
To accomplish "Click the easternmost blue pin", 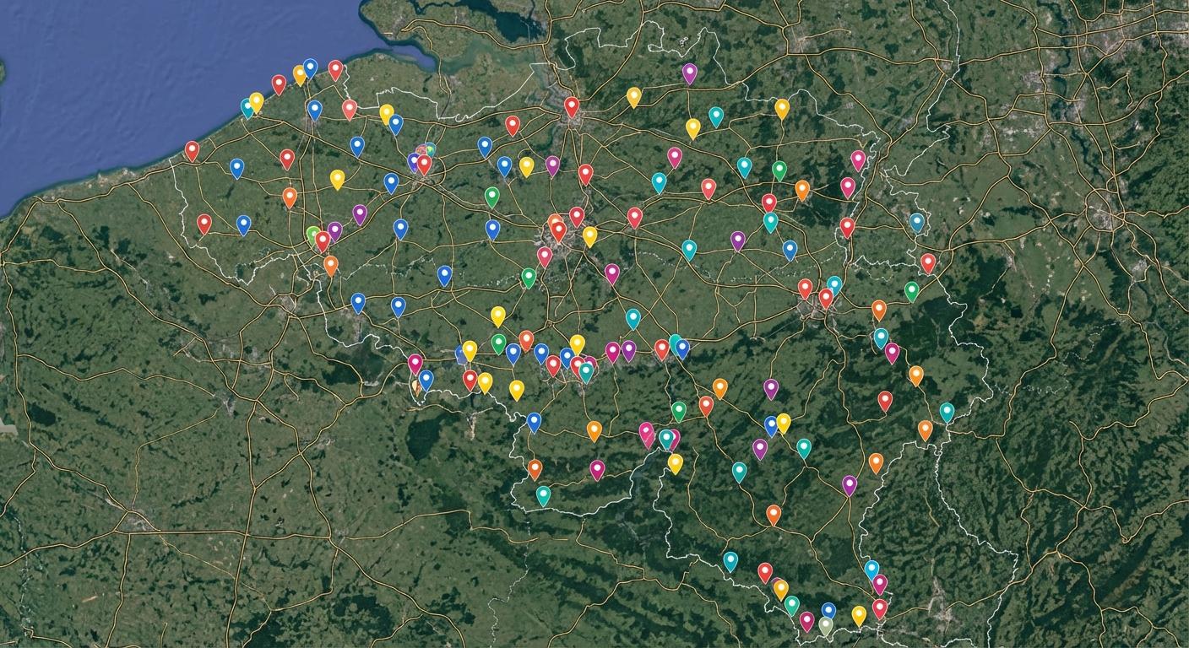I will [x=917, y=222].
